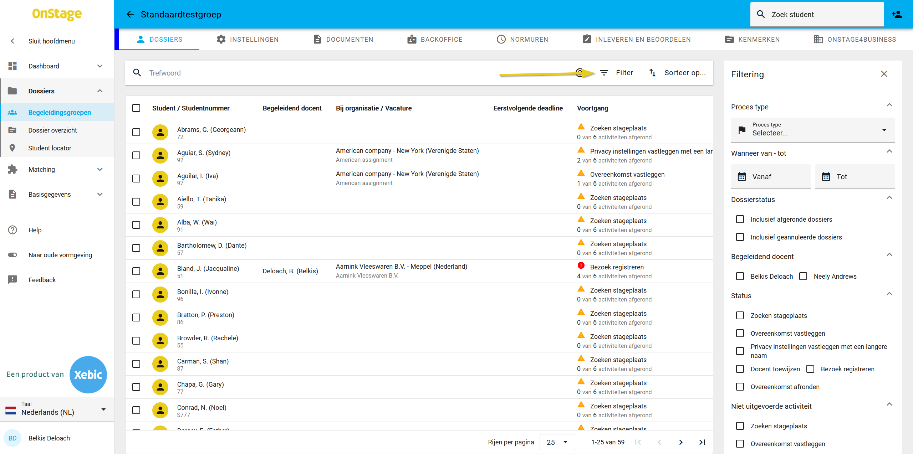Viewport: 913px width, 454px height.
Task: Open the Taal Nederlands (NL) dropdown
Action: [57, 409]
